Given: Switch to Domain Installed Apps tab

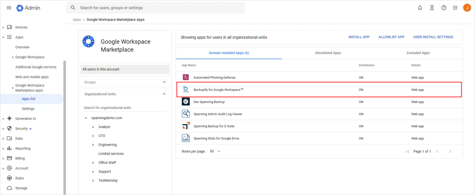Looking at the screenshot, I should [229, 53].
